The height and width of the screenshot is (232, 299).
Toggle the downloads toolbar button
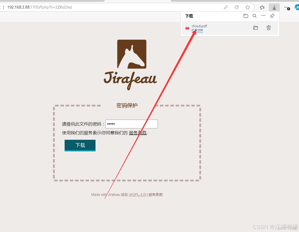coord(274,7)
